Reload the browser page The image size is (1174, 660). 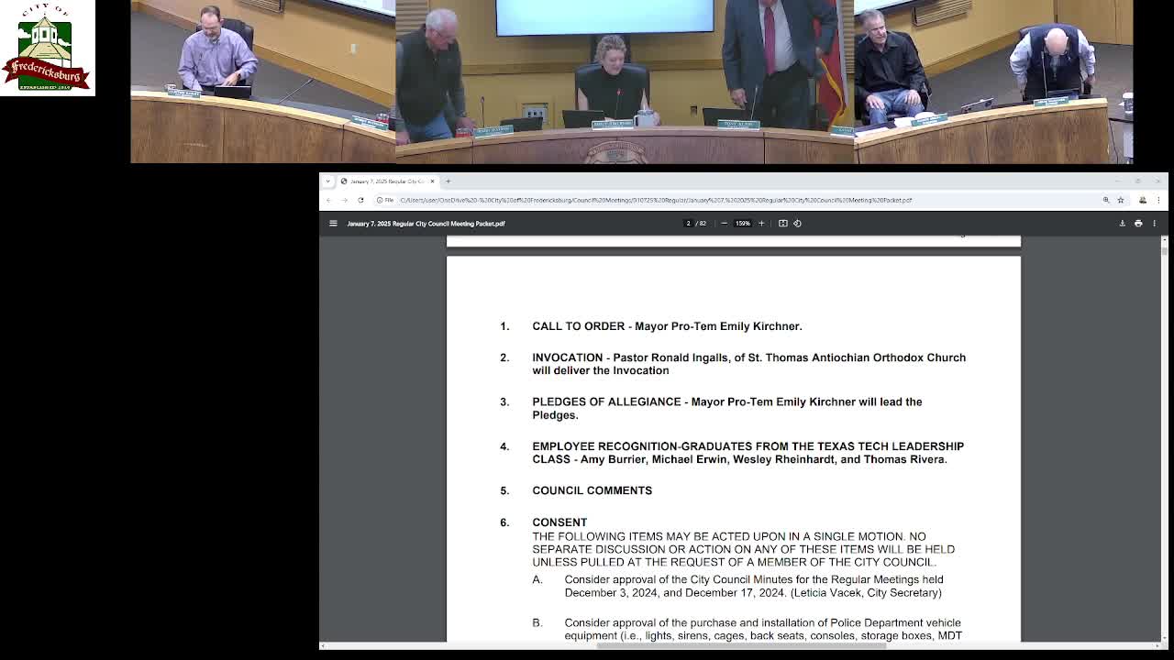pyautogui.click(x=360, y=200)
